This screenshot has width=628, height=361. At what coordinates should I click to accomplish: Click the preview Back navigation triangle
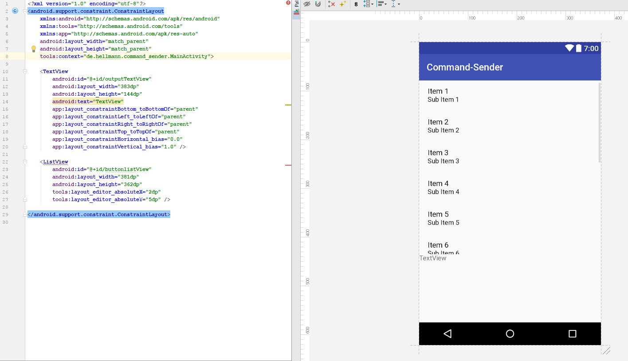click(x=447, y=334)
